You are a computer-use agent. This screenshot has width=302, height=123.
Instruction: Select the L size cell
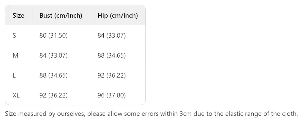[x=19, y=75]
